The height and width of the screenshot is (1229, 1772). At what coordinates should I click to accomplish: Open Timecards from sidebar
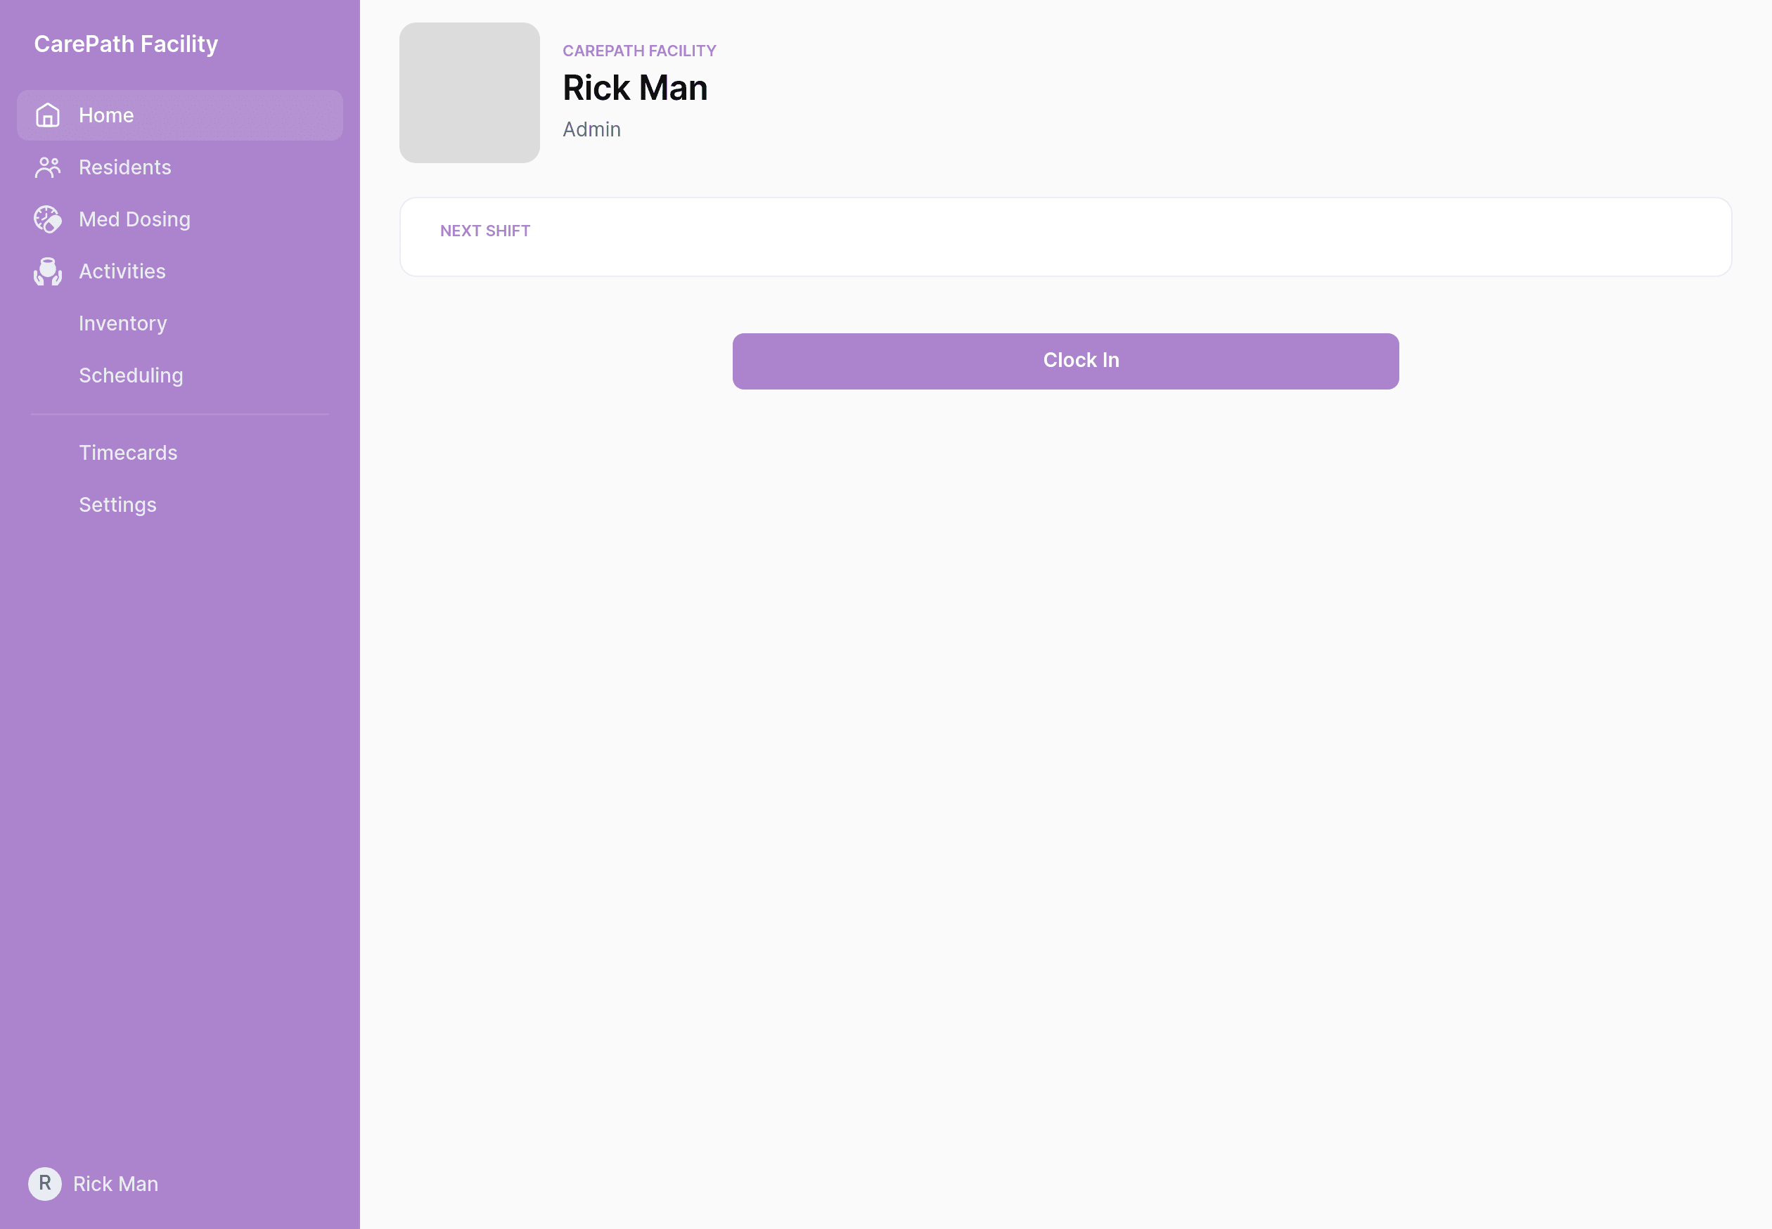(x=128, y=452)
